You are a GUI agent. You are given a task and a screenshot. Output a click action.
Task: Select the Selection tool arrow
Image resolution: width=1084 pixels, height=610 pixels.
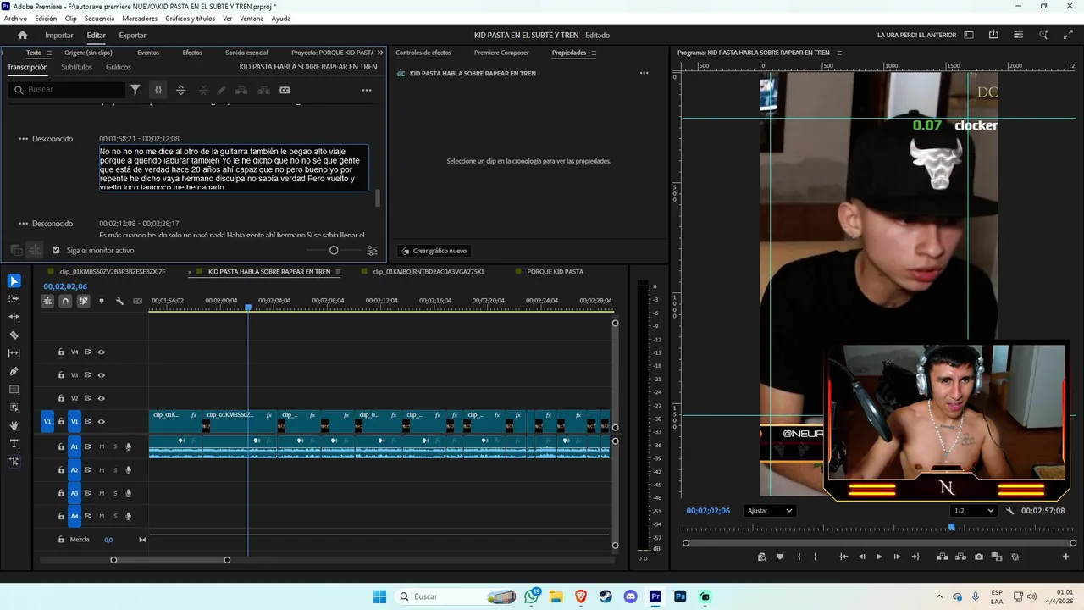click(14, 281)
